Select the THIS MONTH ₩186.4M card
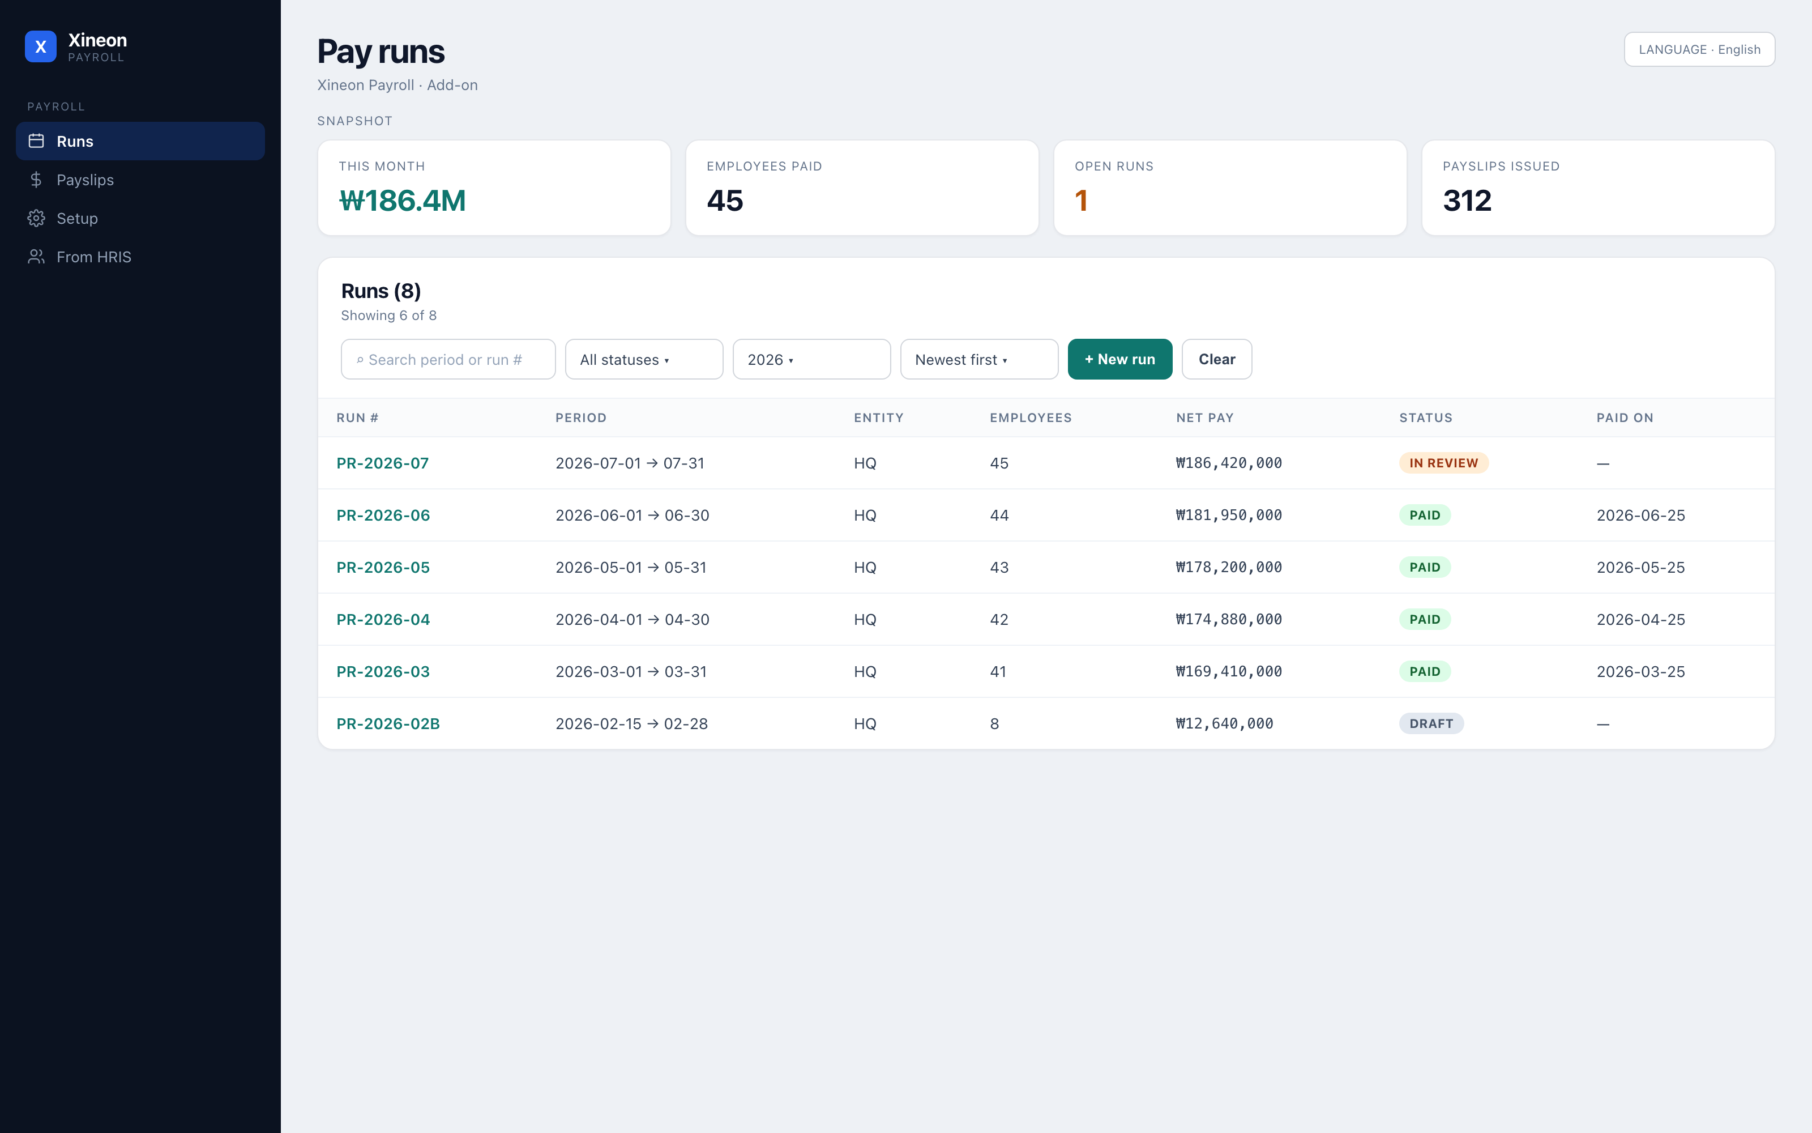Image resolution: width=1812 pixels, height=1133 pixels. [494, 188]
